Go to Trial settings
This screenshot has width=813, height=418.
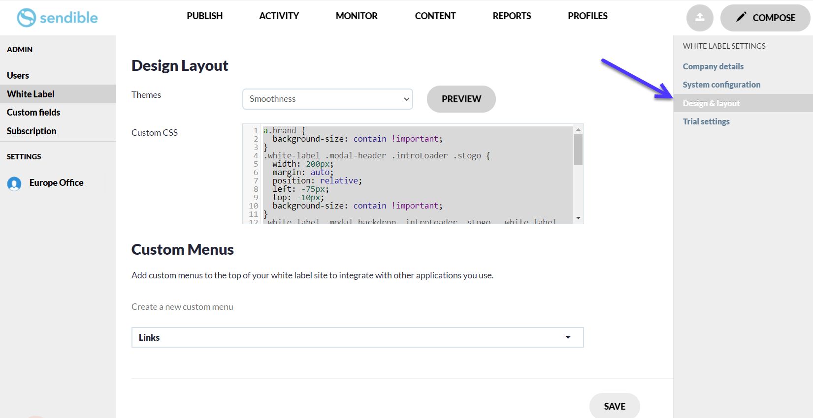pos(706,121)
